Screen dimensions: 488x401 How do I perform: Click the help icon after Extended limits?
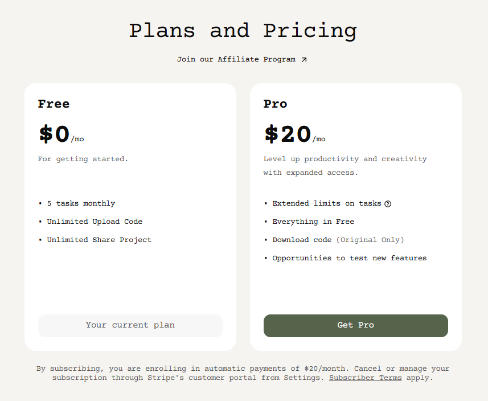(x=388, y=204)
